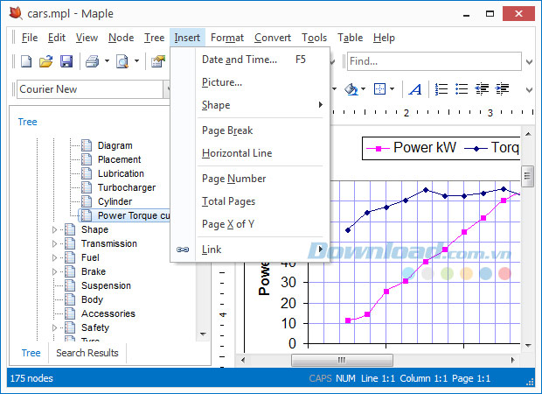This screenshot has height=394, width=542.
Task: Click the Diagram node page icon
Action: tap(87, 145)
